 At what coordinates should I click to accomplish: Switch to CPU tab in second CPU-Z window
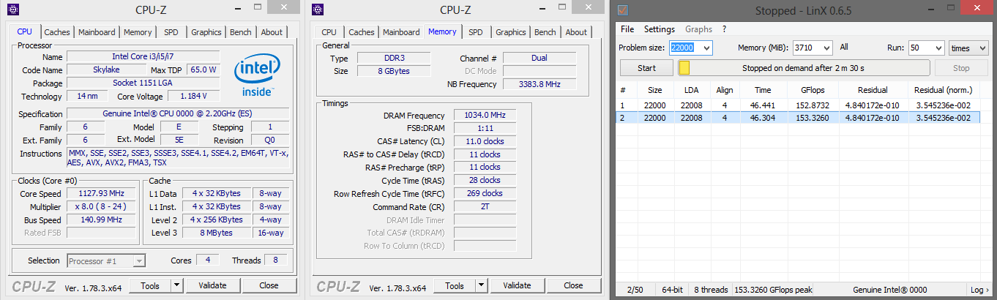pos(329,32)
